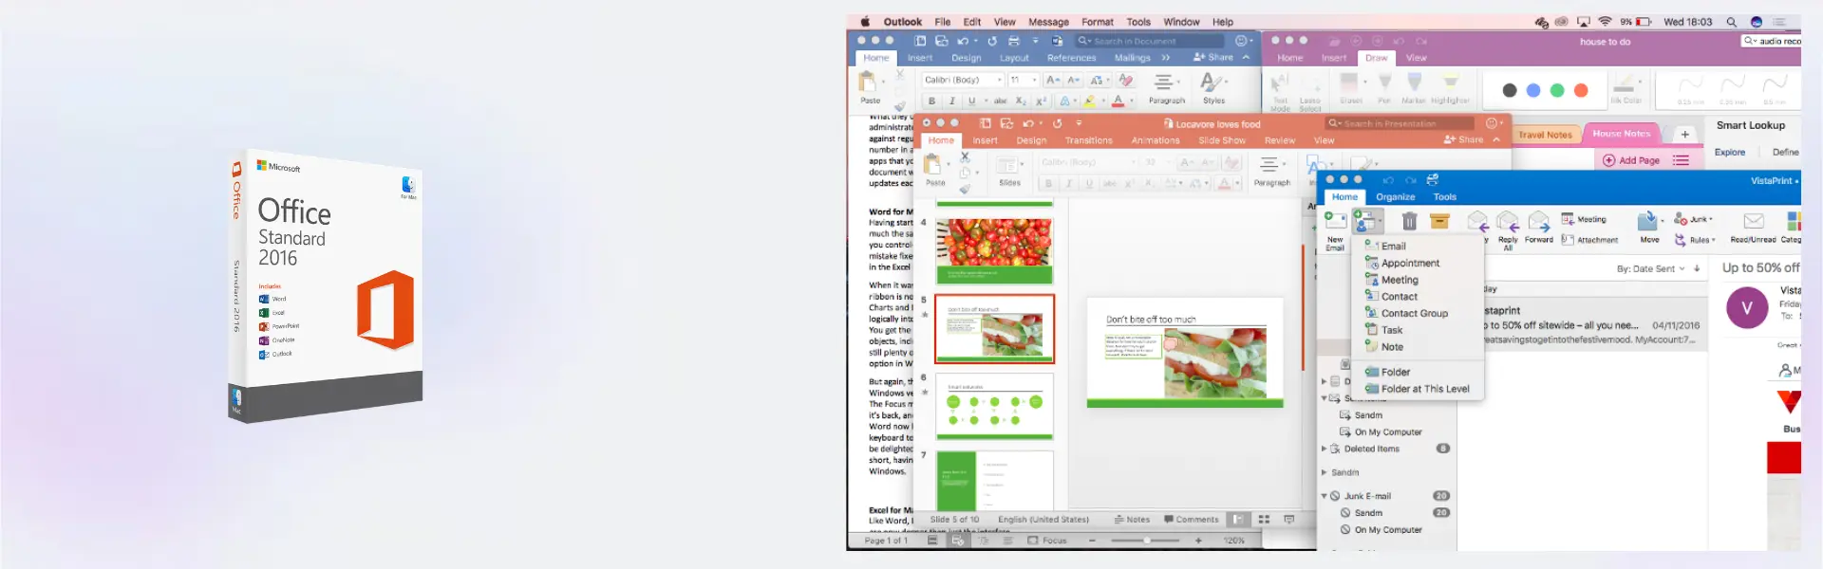Select the green circles slide 6 thumbnail

click(994, 407)
